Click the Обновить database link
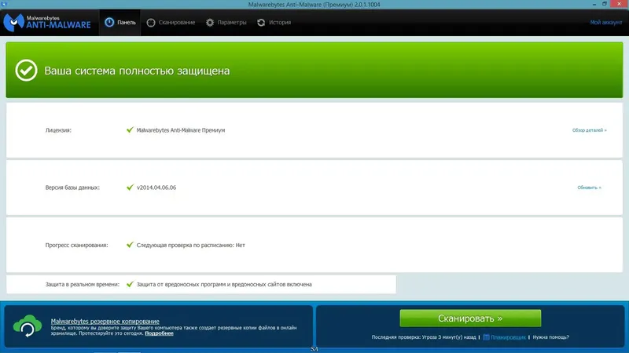Image resolution: width=629 pixels, height=353 pixels. pyautogui.click(x=589, y=187)
